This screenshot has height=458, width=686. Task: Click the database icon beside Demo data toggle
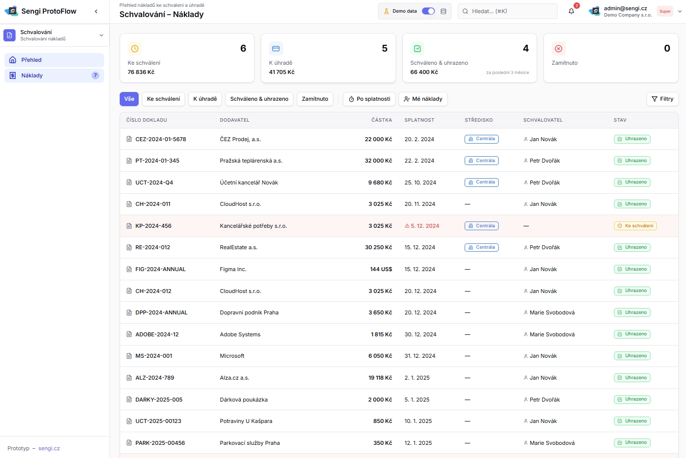(443, 11)
